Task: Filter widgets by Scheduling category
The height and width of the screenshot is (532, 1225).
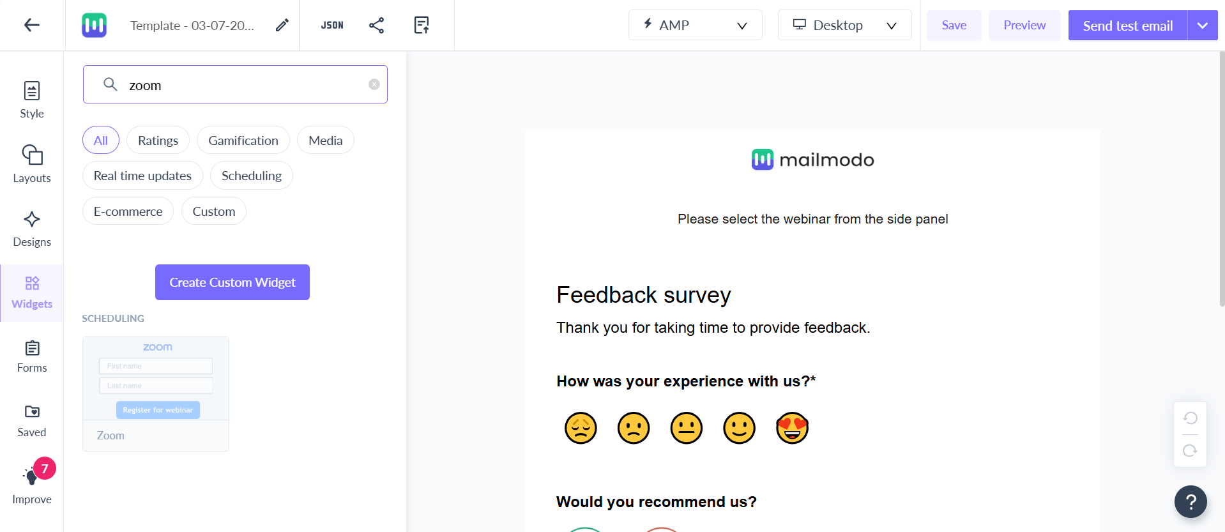Action: point(251,176)
